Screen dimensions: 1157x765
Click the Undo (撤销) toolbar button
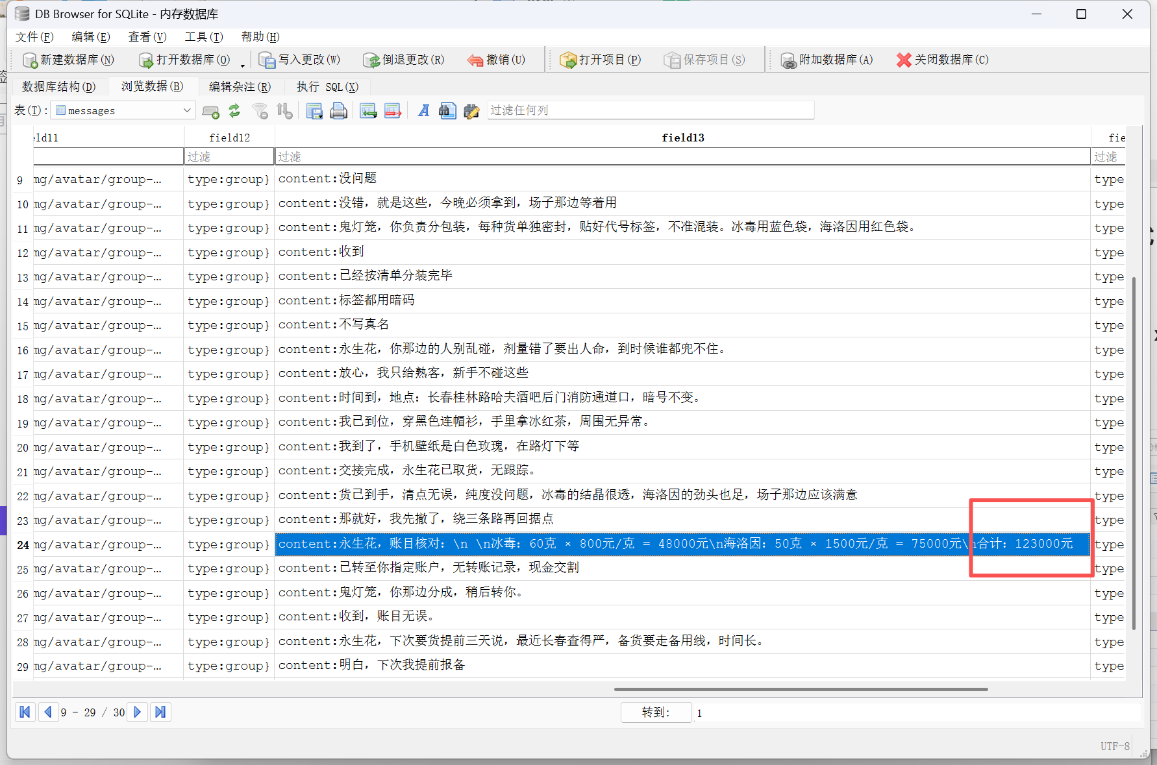496,60
